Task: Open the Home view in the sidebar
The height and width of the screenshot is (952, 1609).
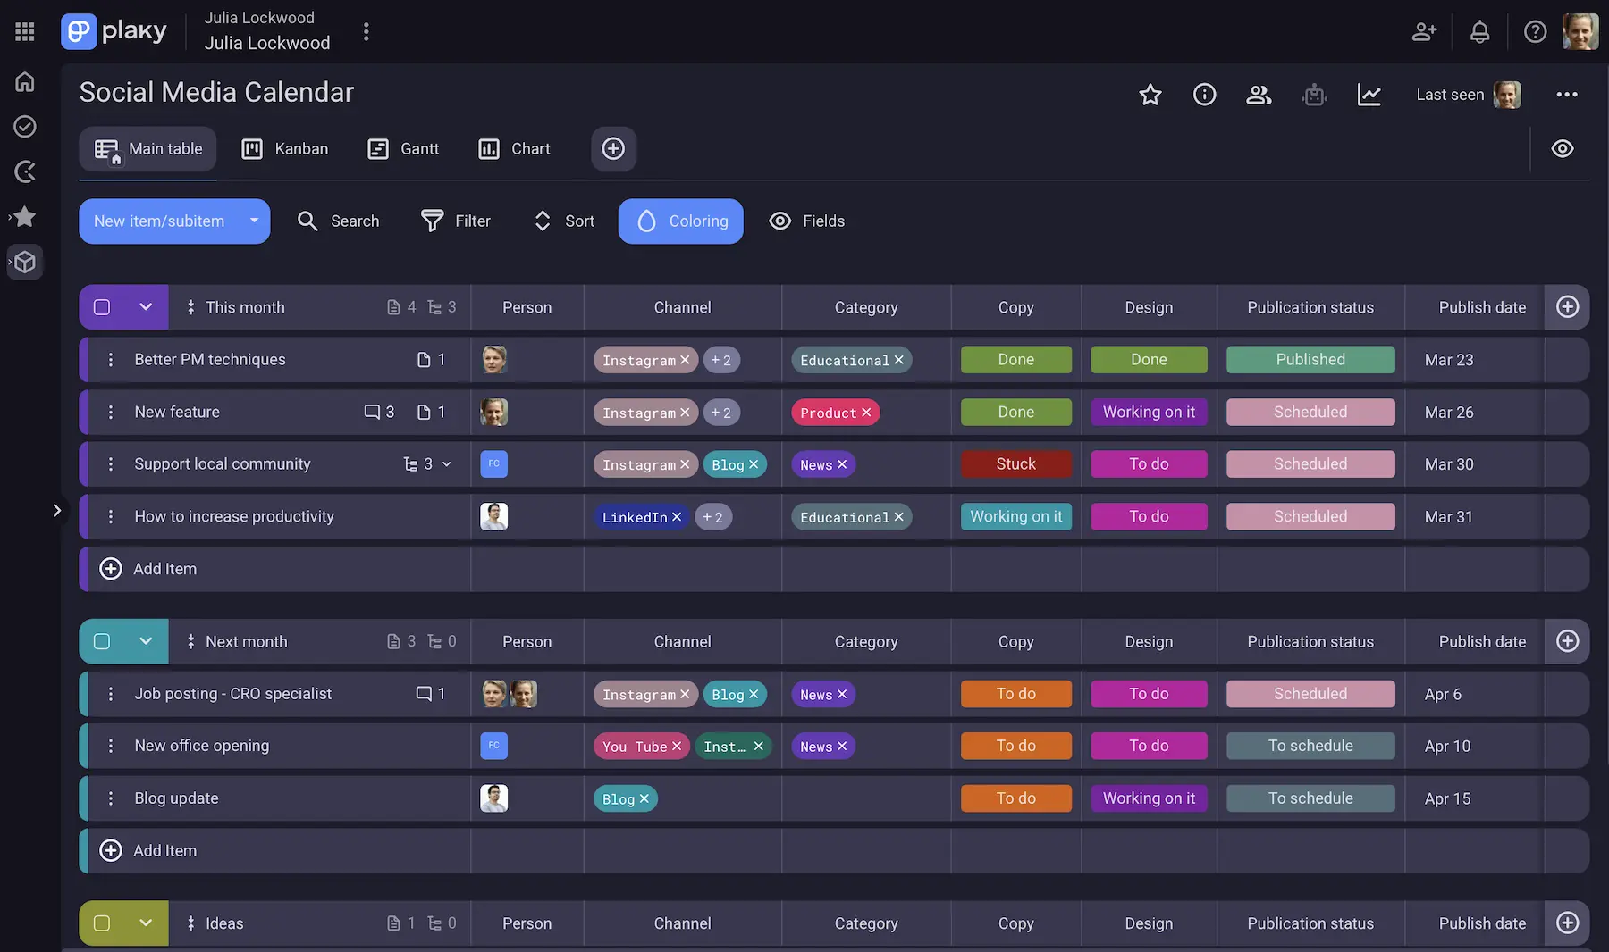Action: tap(24, 81)
